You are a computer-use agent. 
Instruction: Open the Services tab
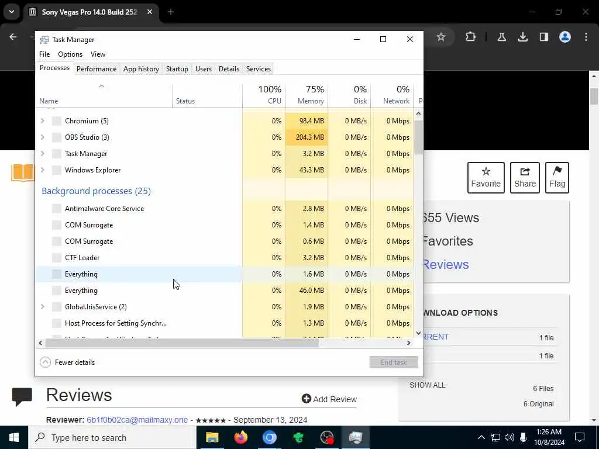click(258, 69)
